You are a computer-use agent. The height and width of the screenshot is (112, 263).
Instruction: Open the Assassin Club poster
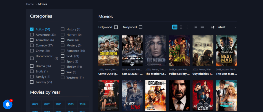click(x=203, y=95)
